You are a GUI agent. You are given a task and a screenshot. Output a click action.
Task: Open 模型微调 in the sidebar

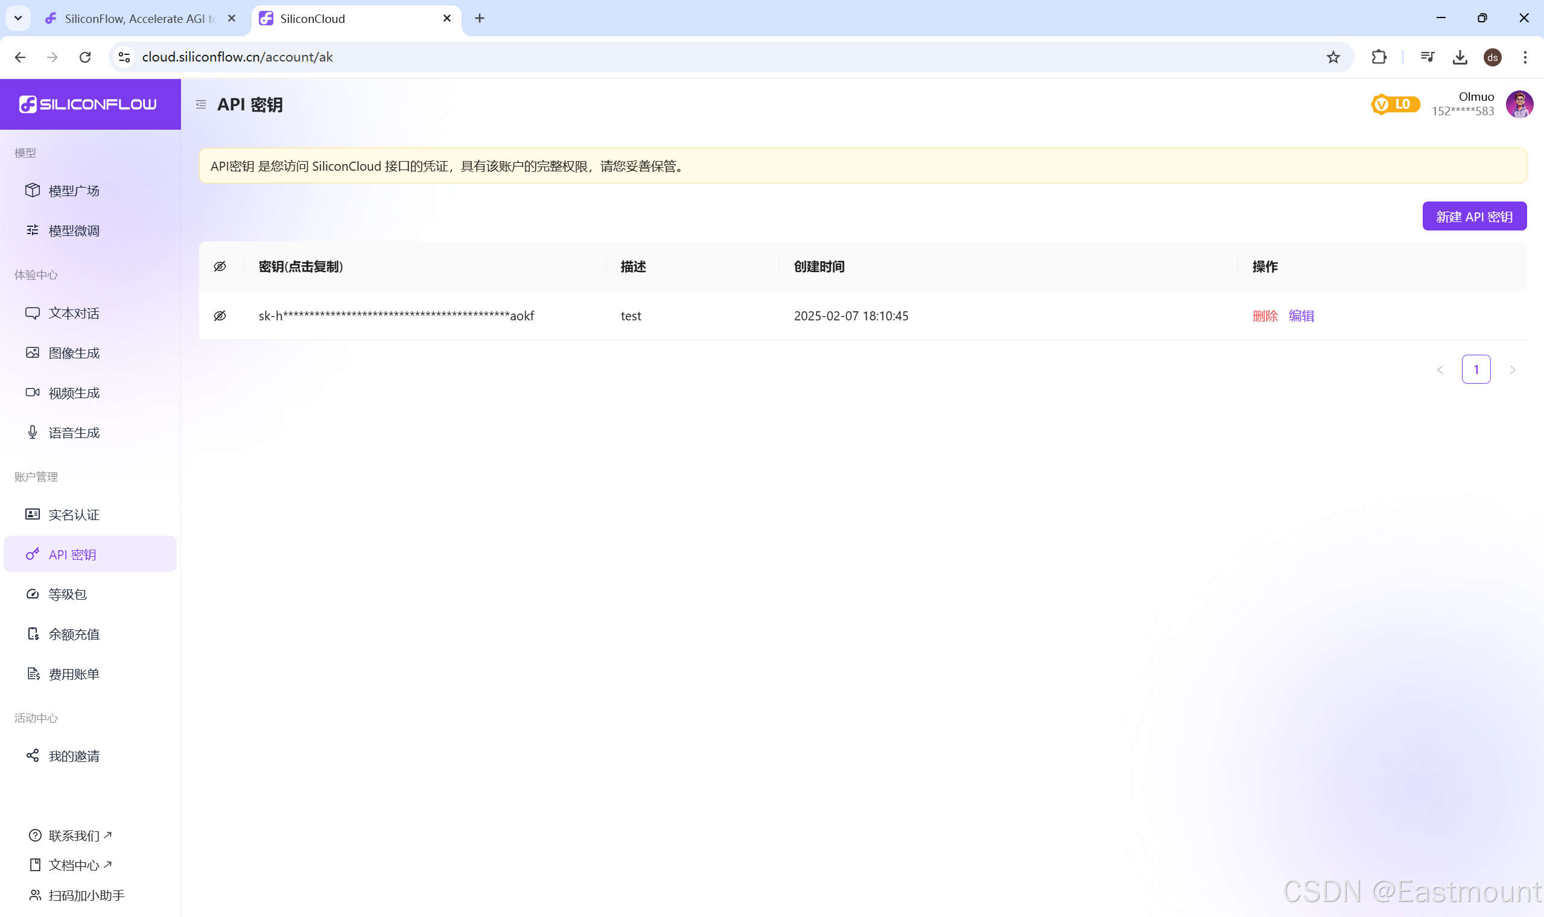pyautogui.click(x=74, y=230)
